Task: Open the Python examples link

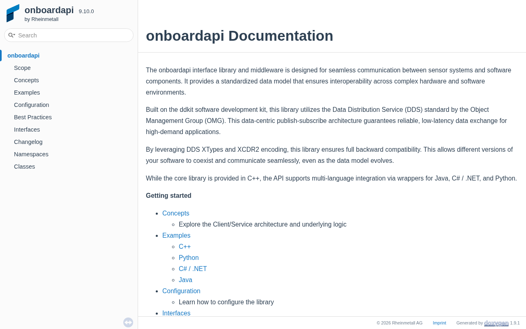Action: pyautogui.click(x=189, y=258)
